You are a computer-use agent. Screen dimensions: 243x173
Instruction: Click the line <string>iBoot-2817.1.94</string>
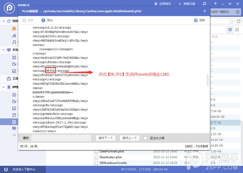[60, 122]
